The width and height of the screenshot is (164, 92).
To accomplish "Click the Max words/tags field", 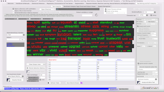I will click(43, 75).
